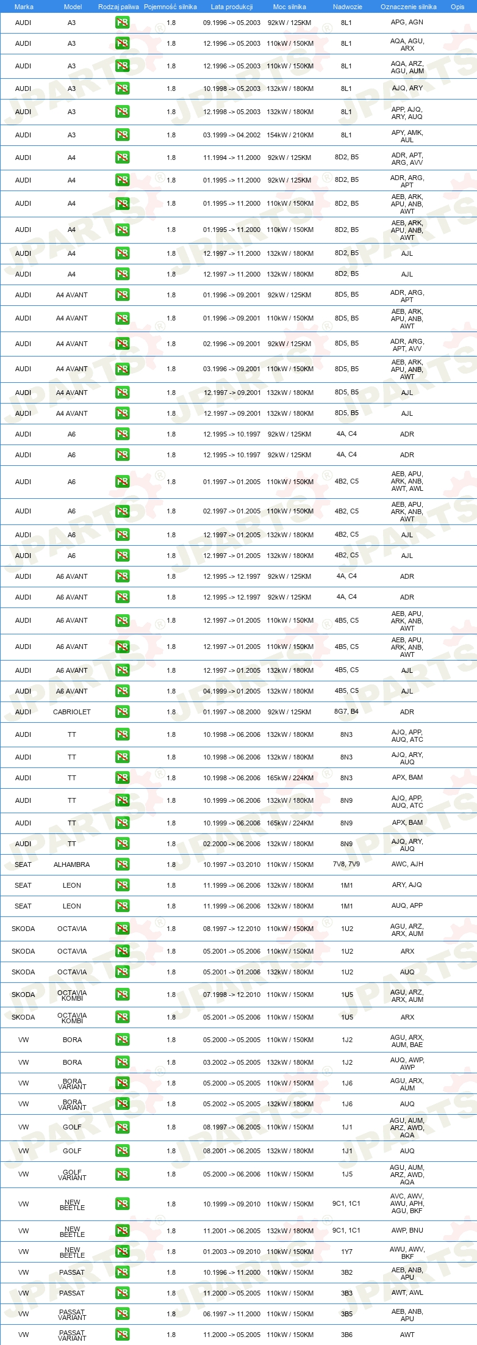Click fuel icon in Skoda Octavia 1U2 AUQ row
The image size is (477, 1345).
(x=122, y=972)
